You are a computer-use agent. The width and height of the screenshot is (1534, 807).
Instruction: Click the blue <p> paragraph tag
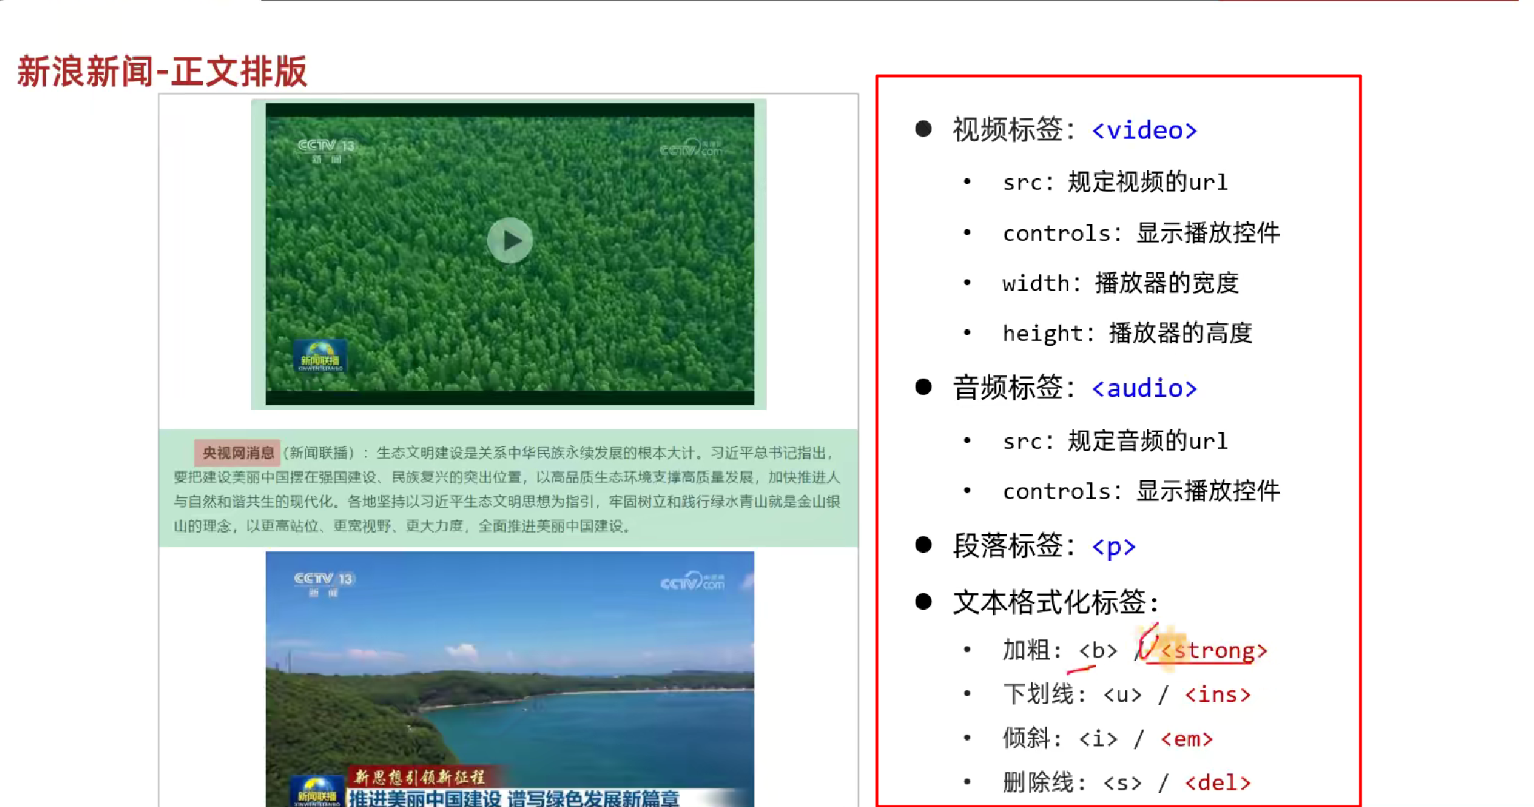(x=1113, y=546)
